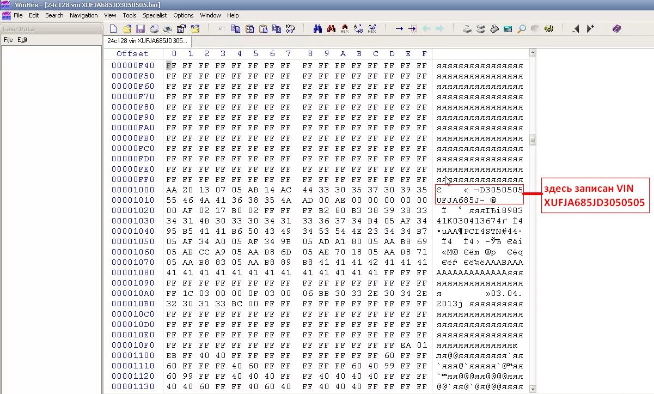Screen dimensions: 654x394
Task: Open the File menu
Action: point(18,15)
